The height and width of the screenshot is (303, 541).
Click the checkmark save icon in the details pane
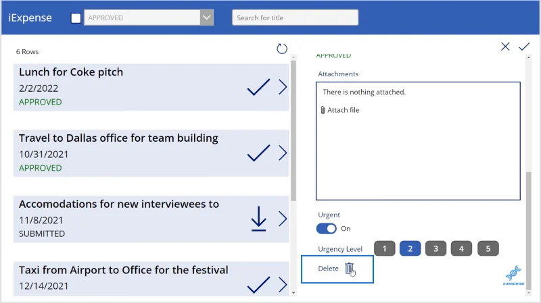coord(524,47)
